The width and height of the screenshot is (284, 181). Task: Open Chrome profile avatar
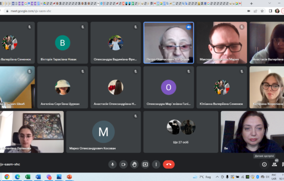coord(277,11)
